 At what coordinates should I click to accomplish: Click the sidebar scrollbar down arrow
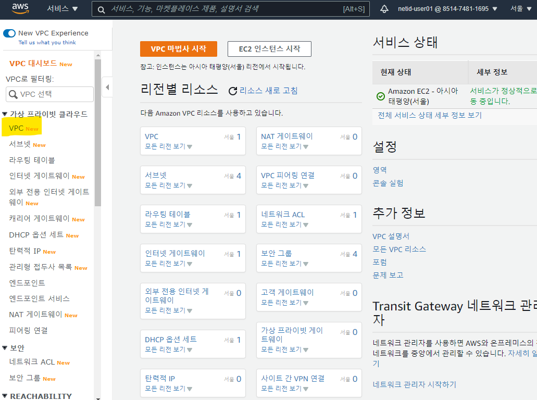click(98, 398)
